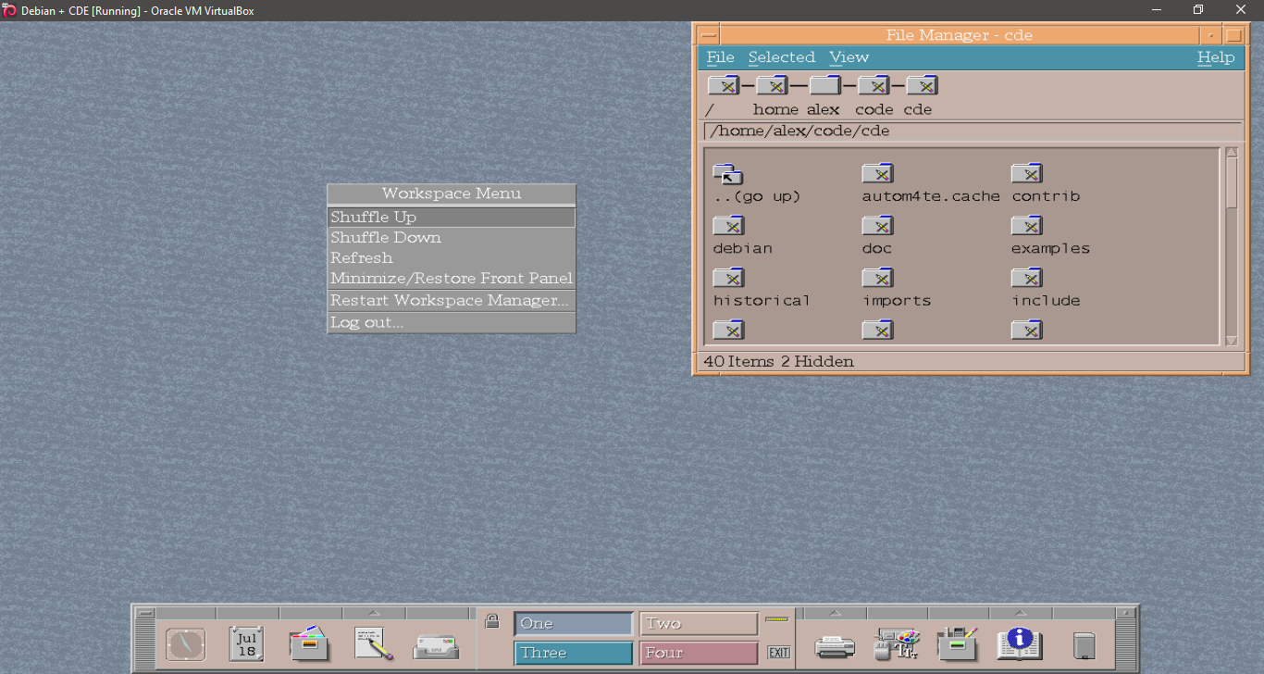Open the Text Editor notepad-and-pencil icon
The height and width of the screenshot is (674, 1264).
click(373, 643)
